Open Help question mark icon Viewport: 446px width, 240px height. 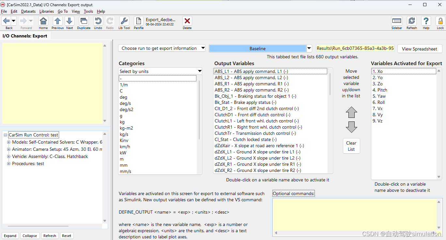point(426,21)
